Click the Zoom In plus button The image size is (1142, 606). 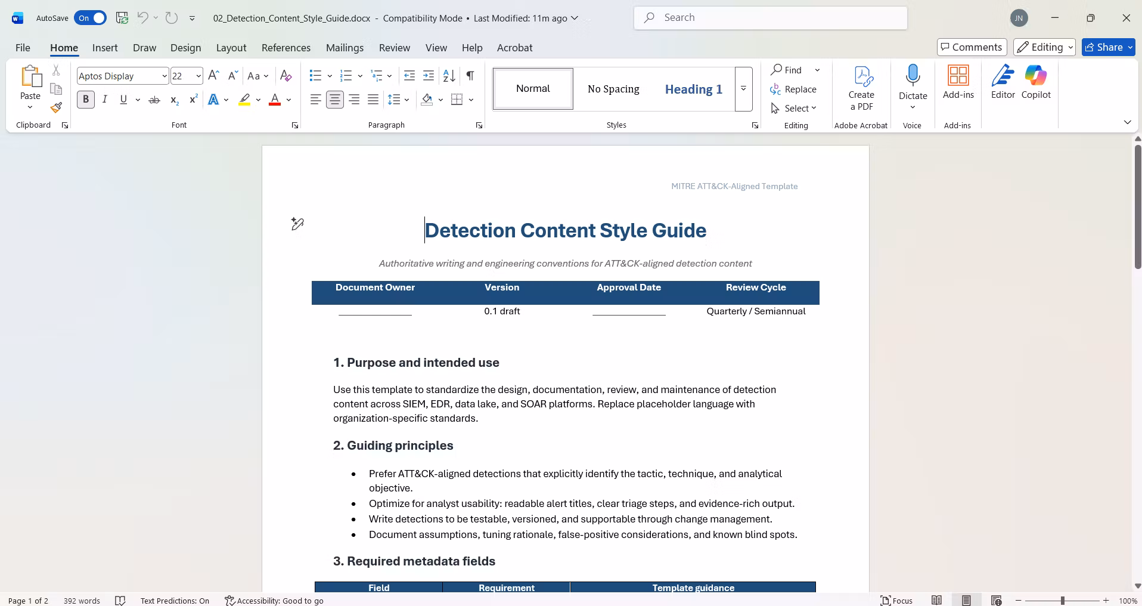pyautogui.click(x=1106, y=601)
